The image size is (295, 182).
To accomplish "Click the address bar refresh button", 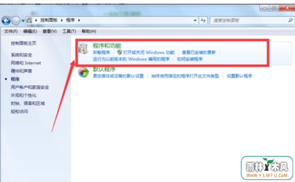I will coord(203,20).
